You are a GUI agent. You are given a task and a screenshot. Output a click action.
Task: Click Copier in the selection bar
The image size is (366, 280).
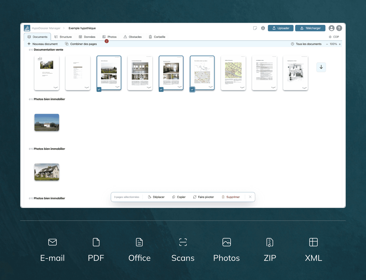point(179,197)
